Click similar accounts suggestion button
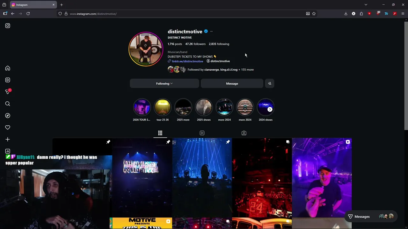The image size is (408, 229). (270, 83)
